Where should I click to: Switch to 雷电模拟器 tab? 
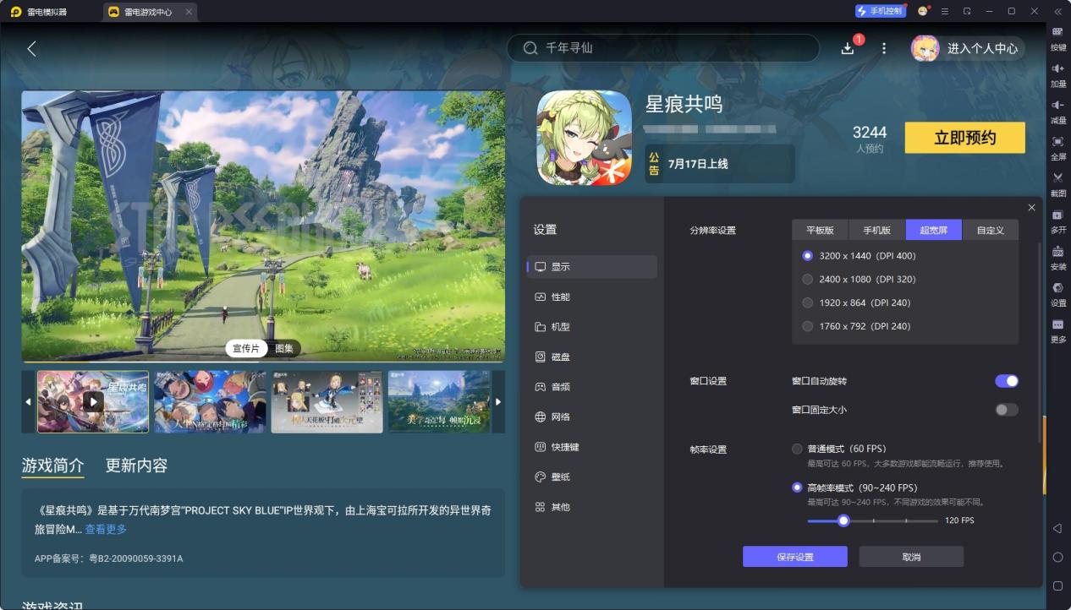pyautogui.click(x=49, y=12)
